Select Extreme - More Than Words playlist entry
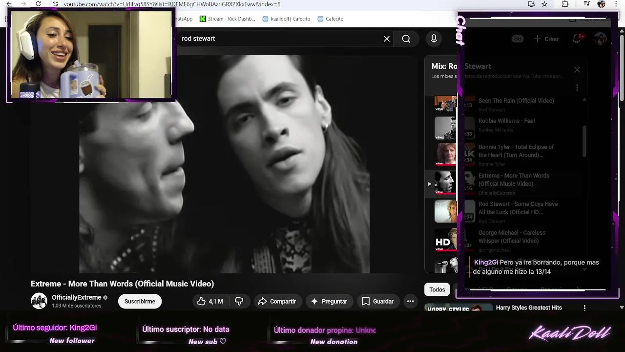Viewport: 625px width, 352px height. coord(505,183)
